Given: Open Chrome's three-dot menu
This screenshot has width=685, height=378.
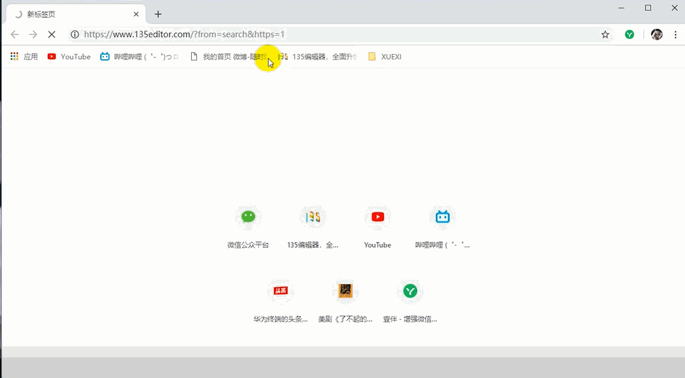Looking at the screenshot, I should 675,34.
